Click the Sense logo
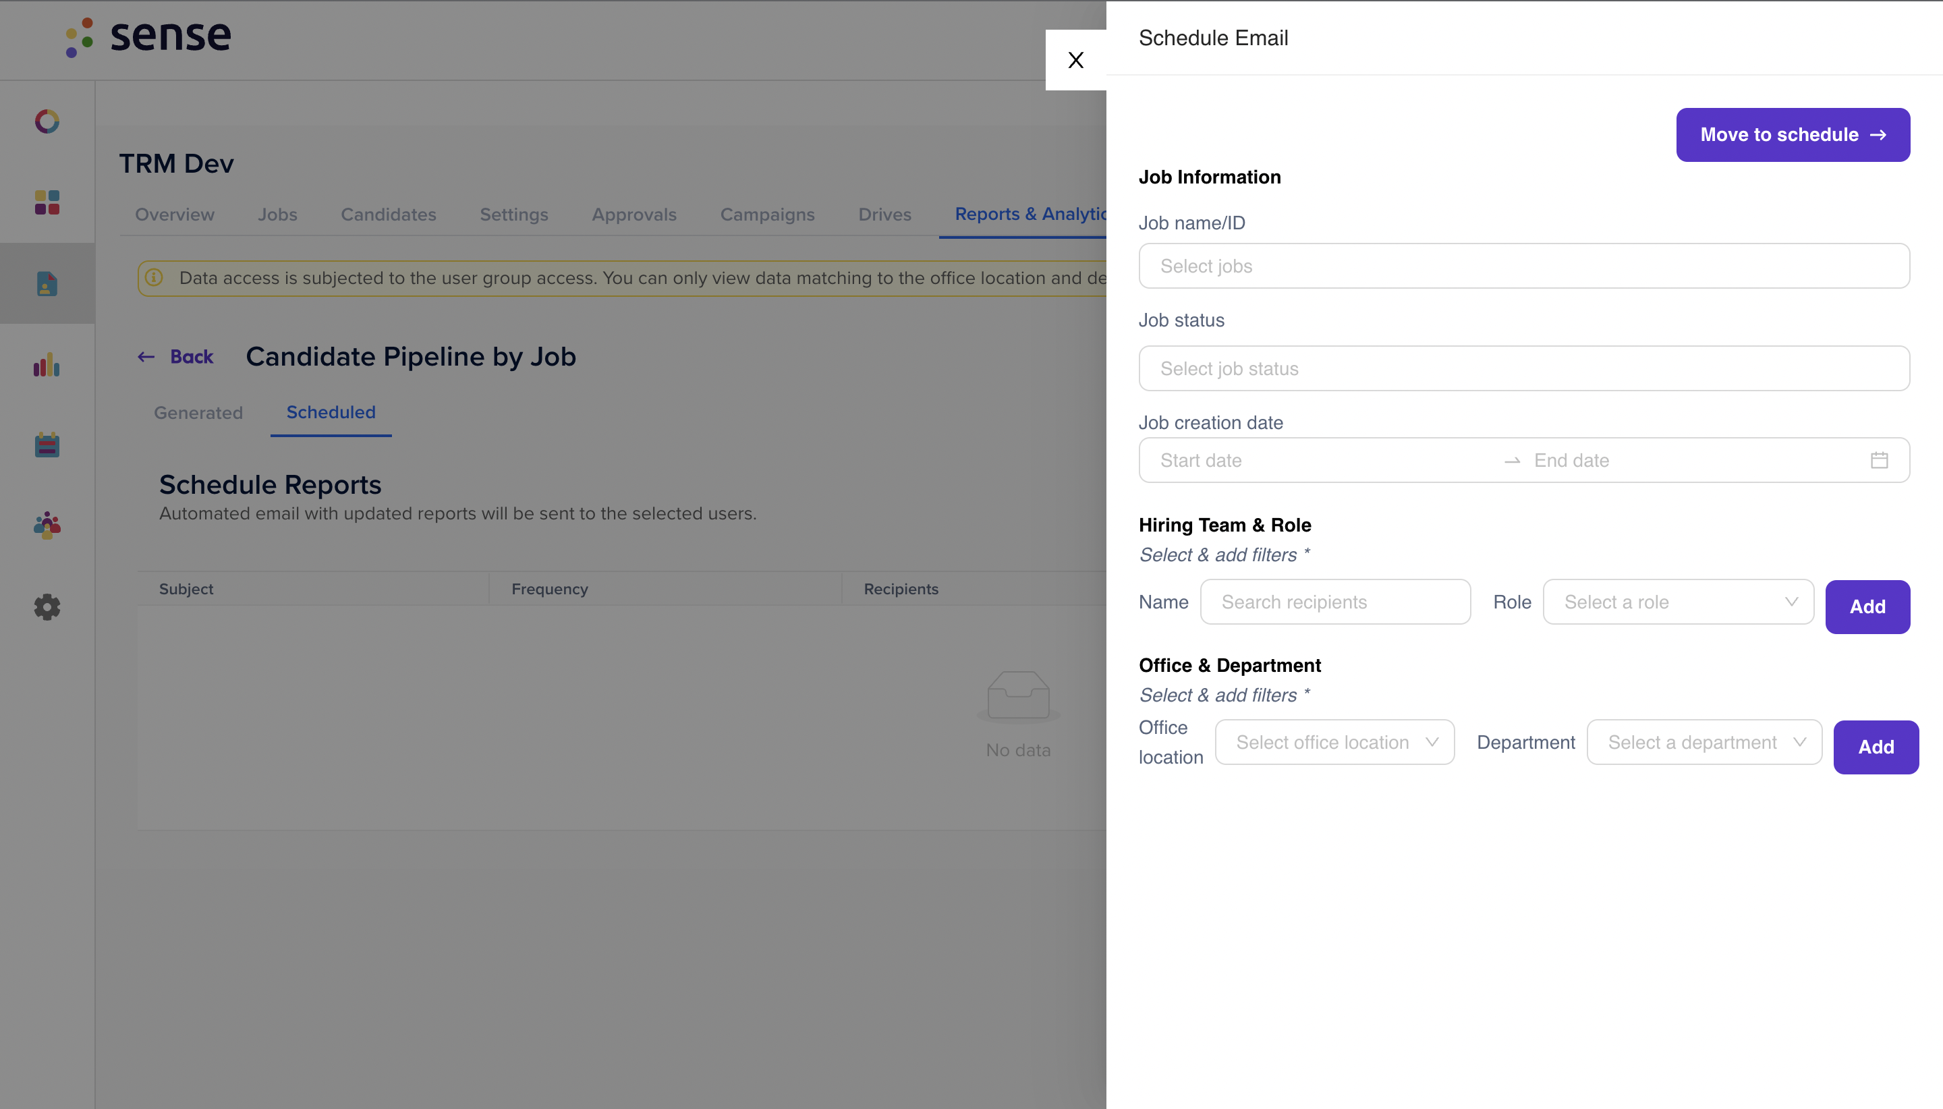This screenshot has height=1109, width=1943. 148,36
